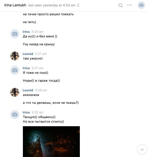This screenshot has width=148, height=157.
Task: Open Leonid's avatar at 5:27 am
Action: [15, 56]
